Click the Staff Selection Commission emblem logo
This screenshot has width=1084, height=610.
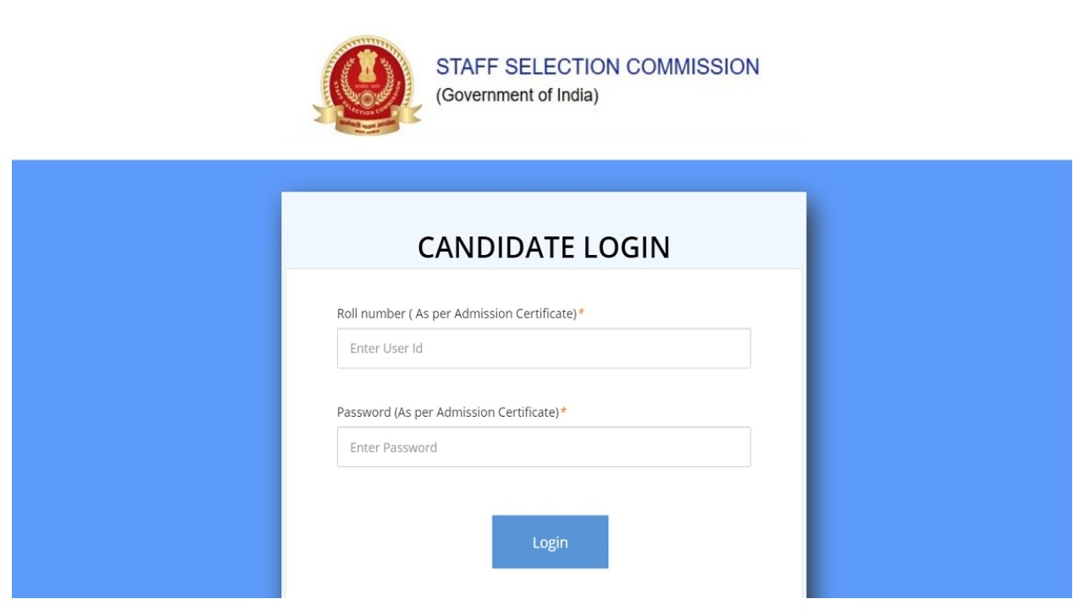367,85
